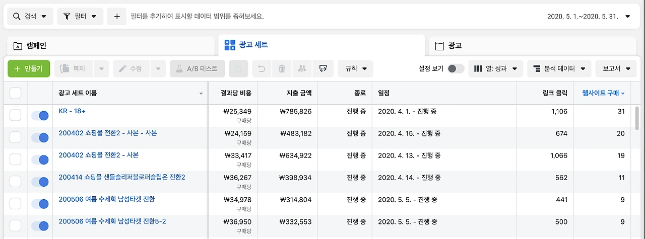645x239 pixels.
Task: Expand the arrow beside 복제
Action: click(x=101, y=68)
